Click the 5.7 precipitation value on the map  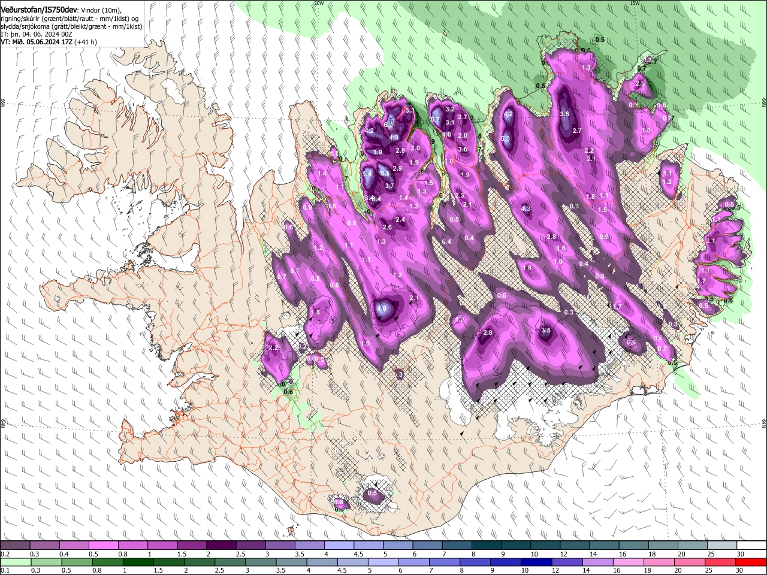435,120
